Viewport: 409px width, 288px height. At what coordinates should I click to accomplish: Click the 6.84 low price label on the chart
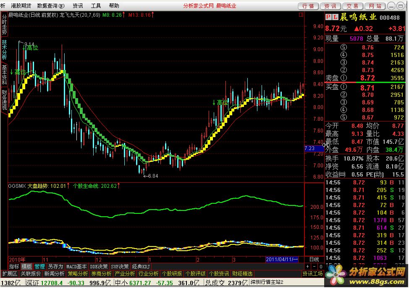(x=153, y=176)
